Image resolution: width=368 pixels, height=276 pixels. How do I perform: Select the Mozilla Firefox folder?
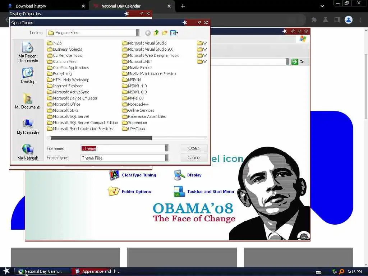click(137, 68)
